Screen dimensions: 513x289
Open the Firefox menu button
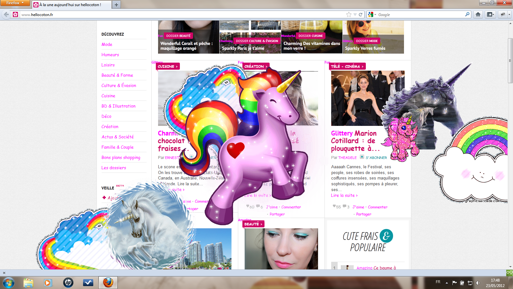point(15,3)
